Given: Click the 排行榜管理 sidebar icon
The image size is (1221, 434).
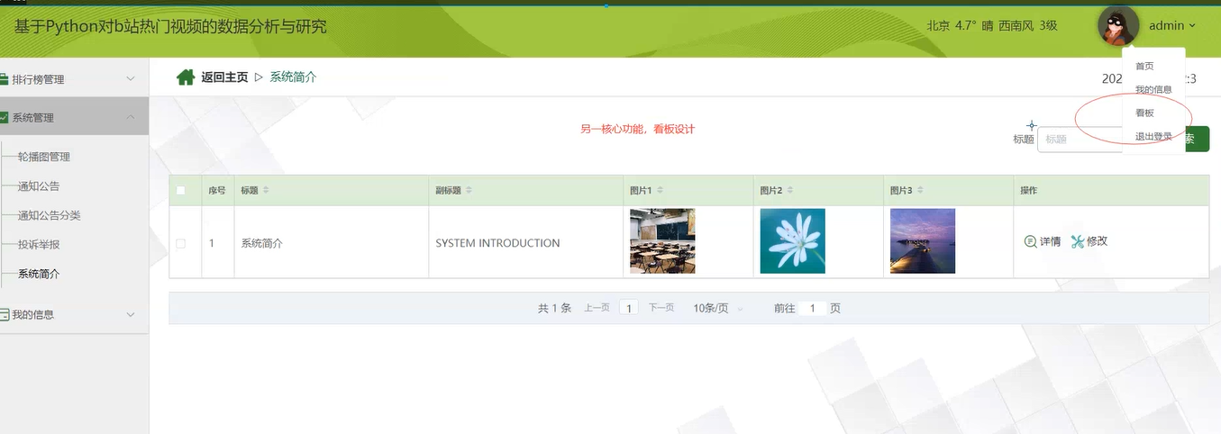Looking at the screenshot, I should [5, 79].
